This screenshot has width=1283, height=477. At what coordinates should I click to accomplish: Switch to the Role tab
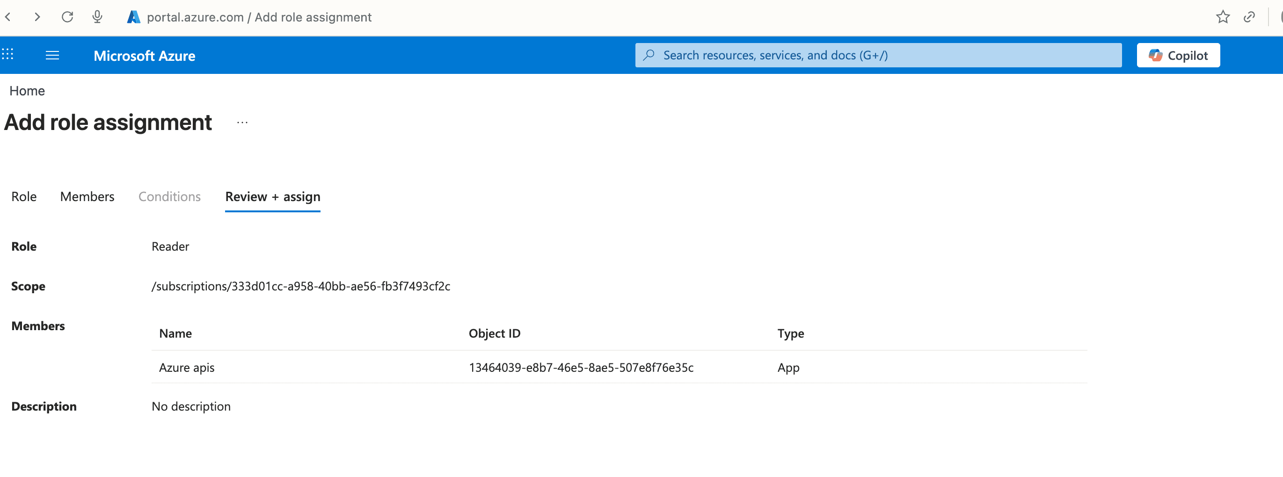[24, 197]
